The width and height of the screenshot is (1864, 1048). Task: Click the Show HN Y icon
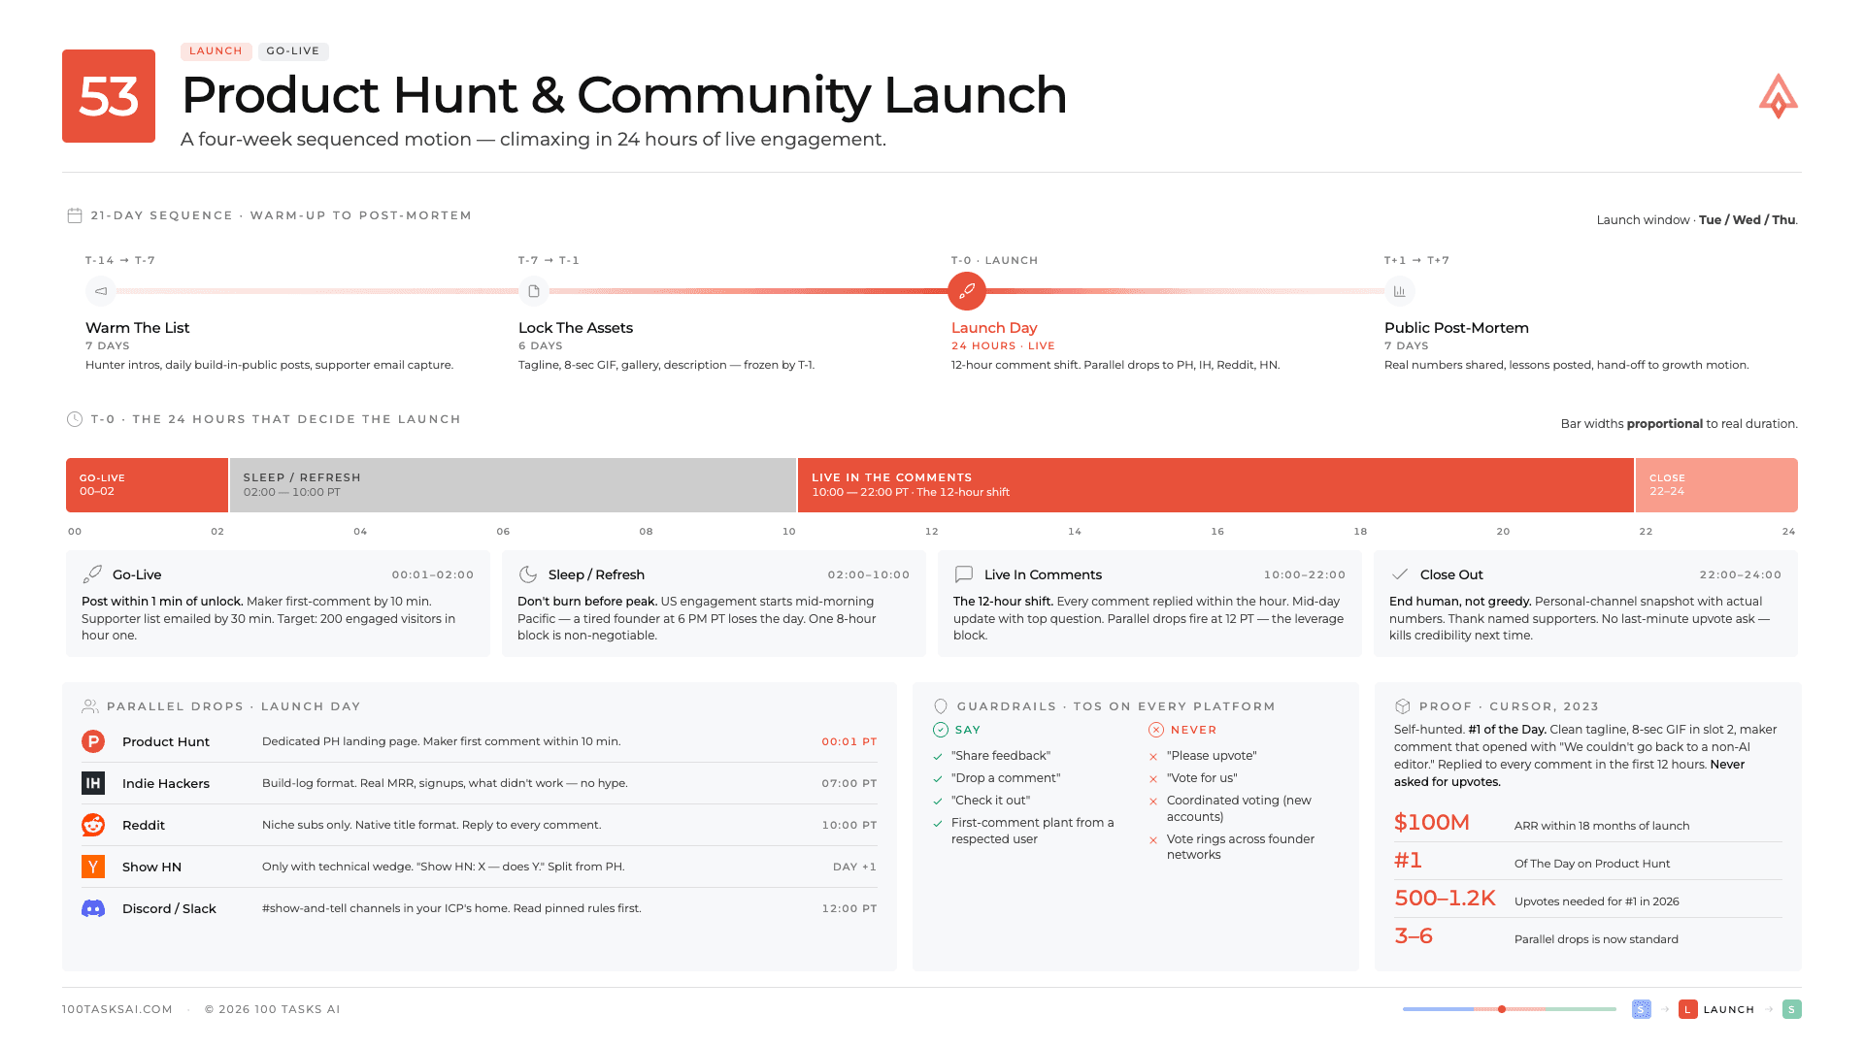[x=93, y=867]
